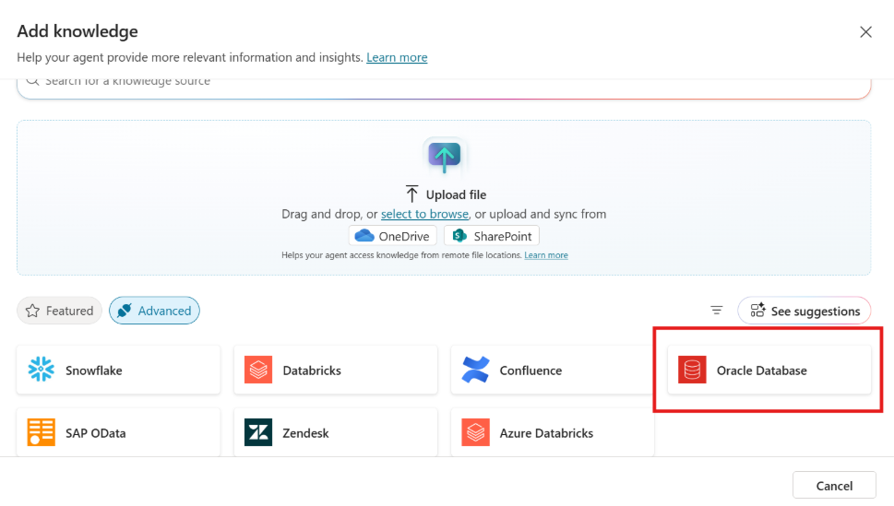Click the OneDrive cloud icon
Viewport: 894px width, 506px height.
[364, 236]
